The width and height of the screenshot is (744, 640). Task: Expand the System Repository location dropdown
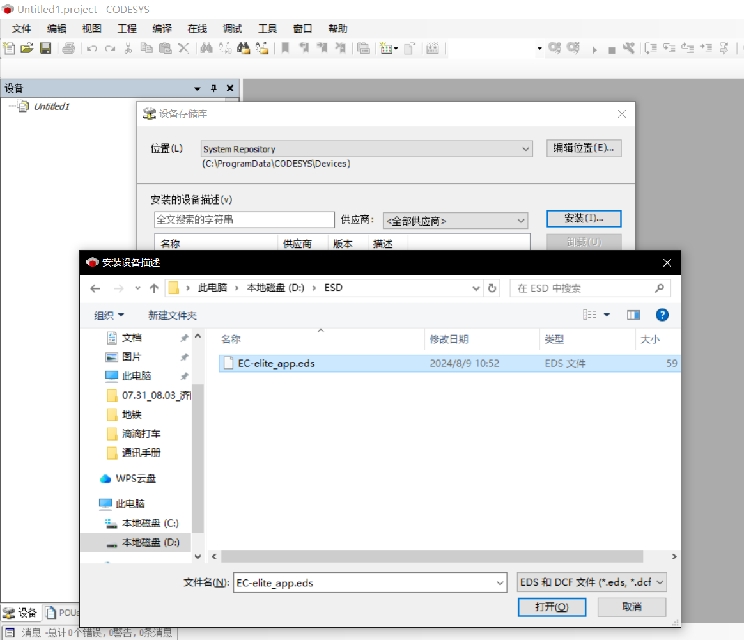[525, 149]
